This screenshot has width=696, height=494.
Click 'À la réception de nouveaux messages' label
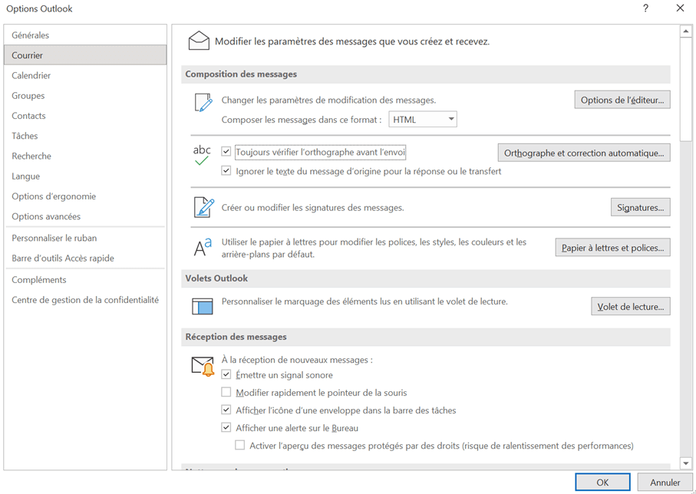click(x=297, y=360)
